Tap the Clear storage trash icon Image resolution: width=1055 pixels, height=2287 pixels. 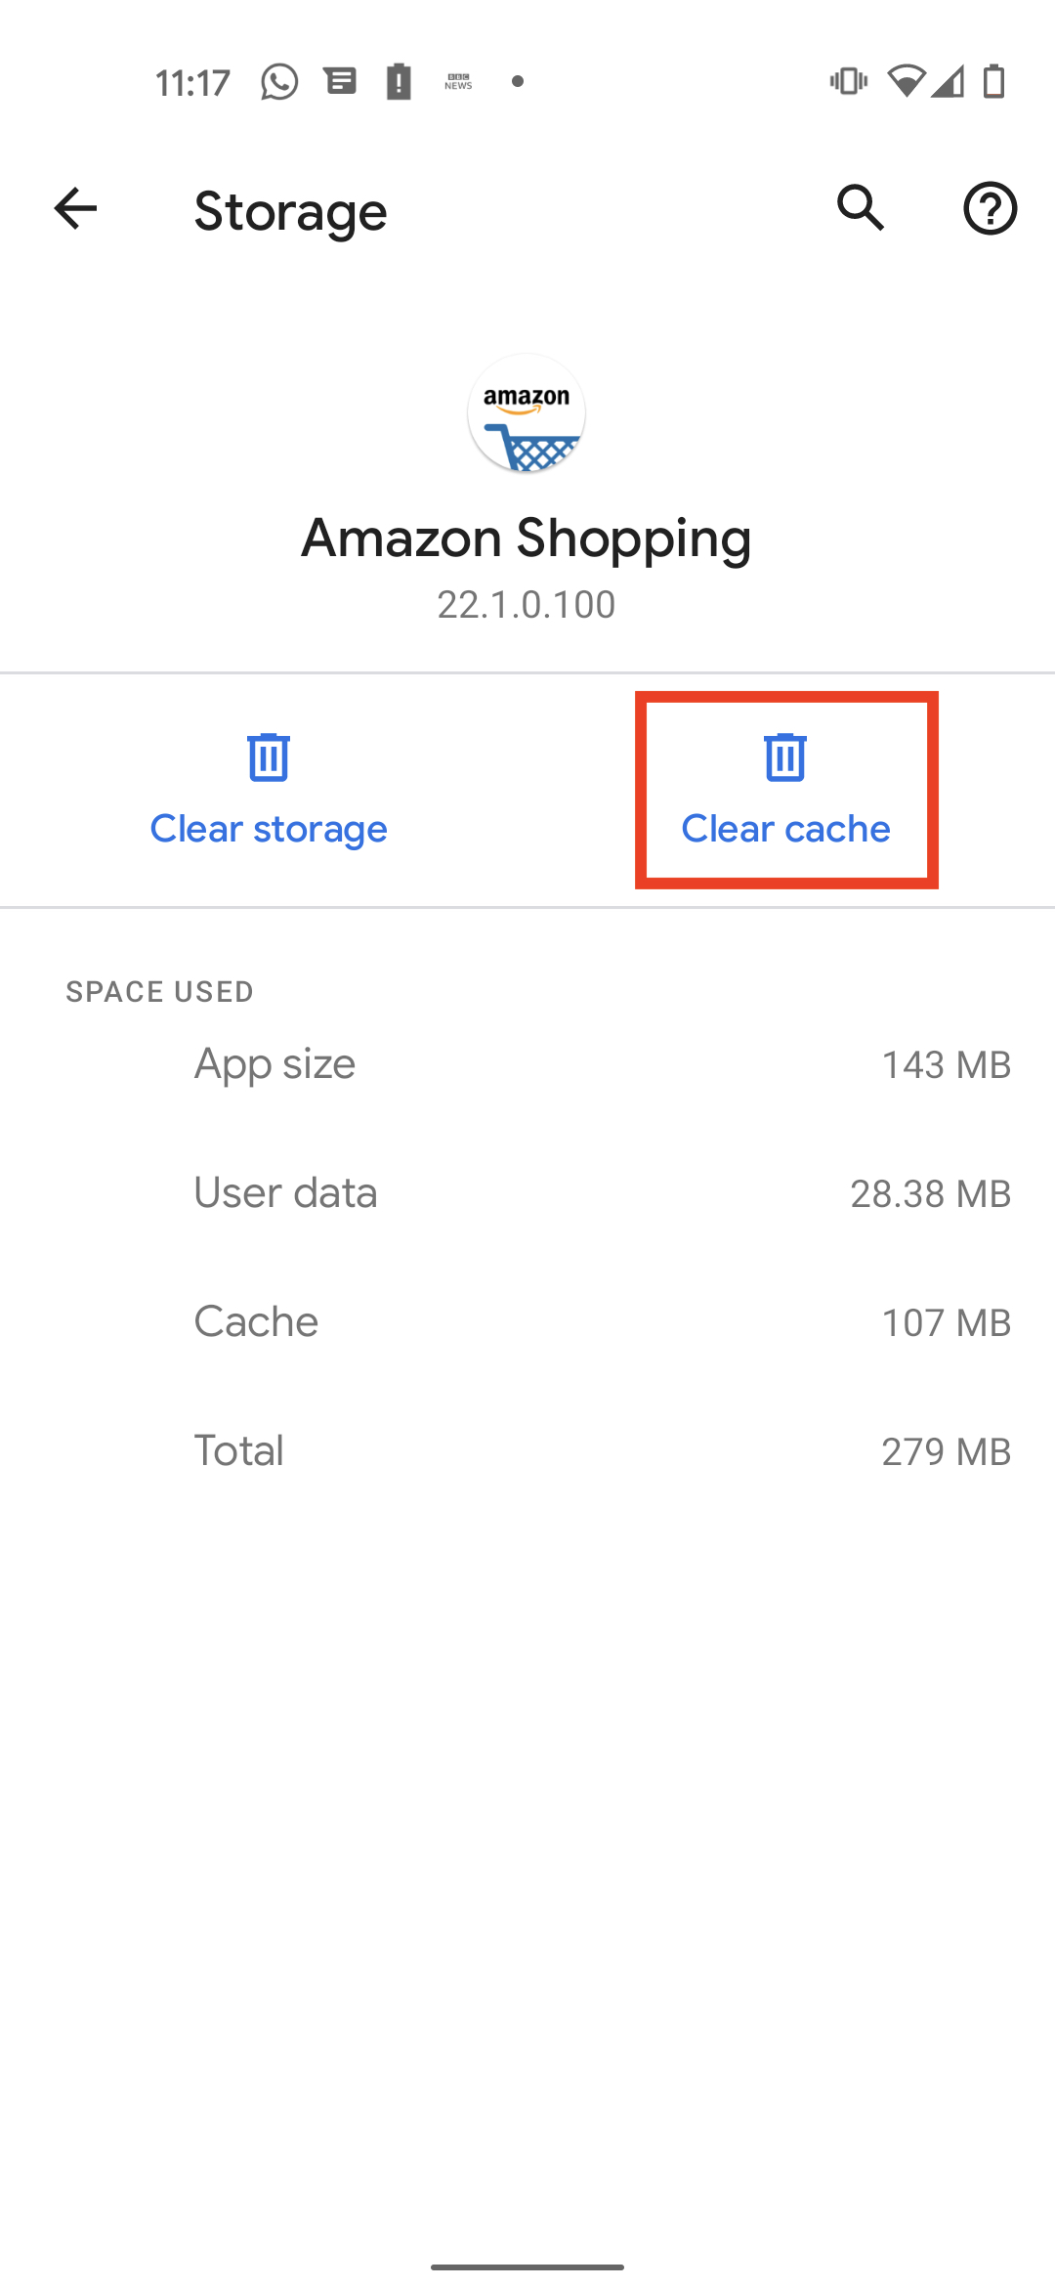click(x=269, y=757)
